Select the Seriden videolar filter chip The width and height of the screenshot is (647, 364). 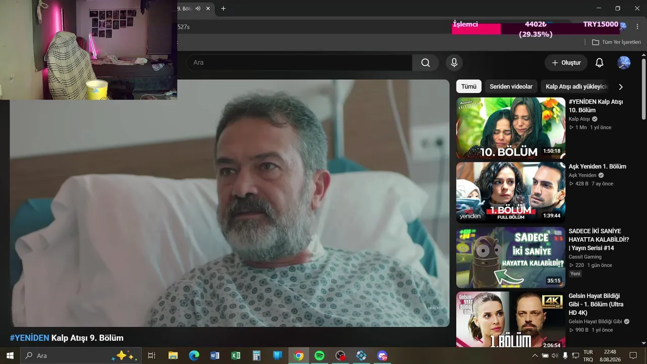pos(511,86)
